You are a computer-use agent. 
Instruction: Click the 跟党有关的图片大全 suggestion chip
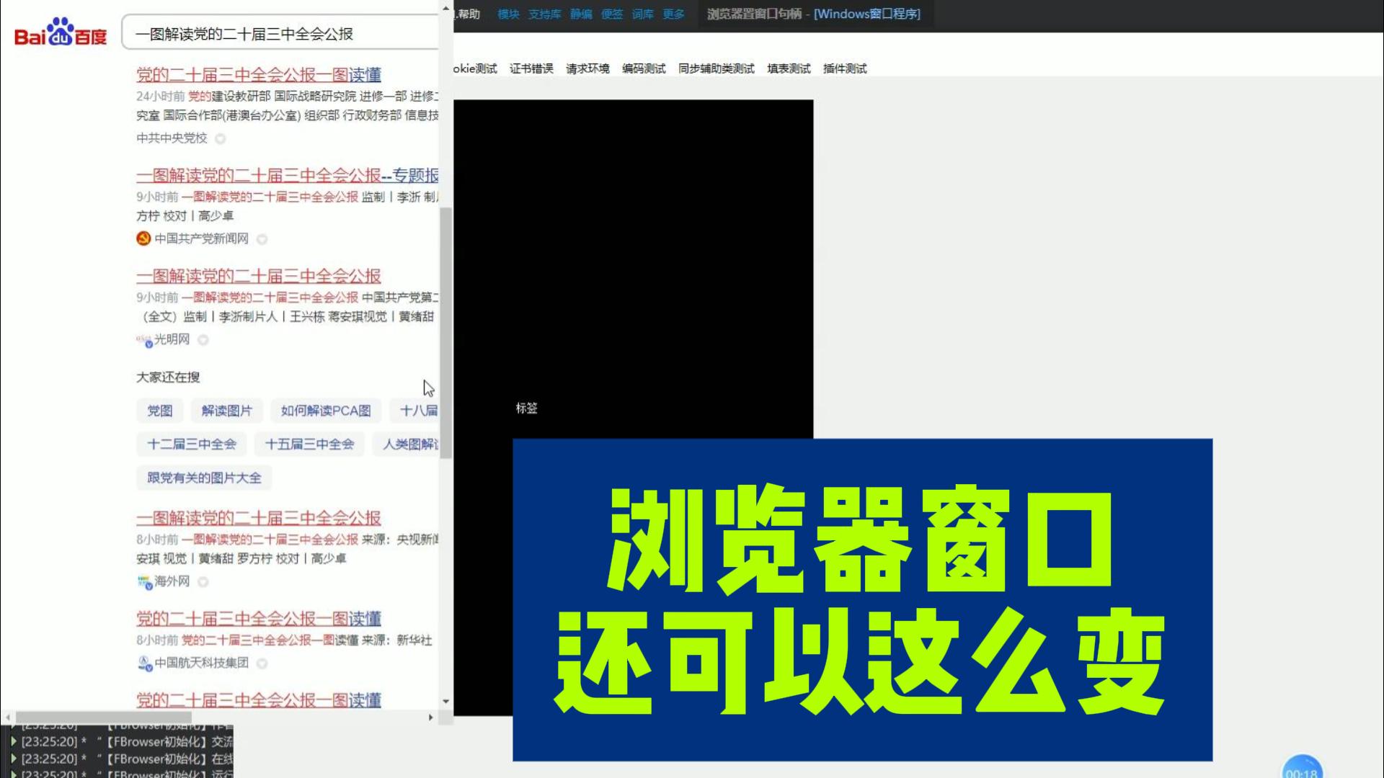click(204, 478)
